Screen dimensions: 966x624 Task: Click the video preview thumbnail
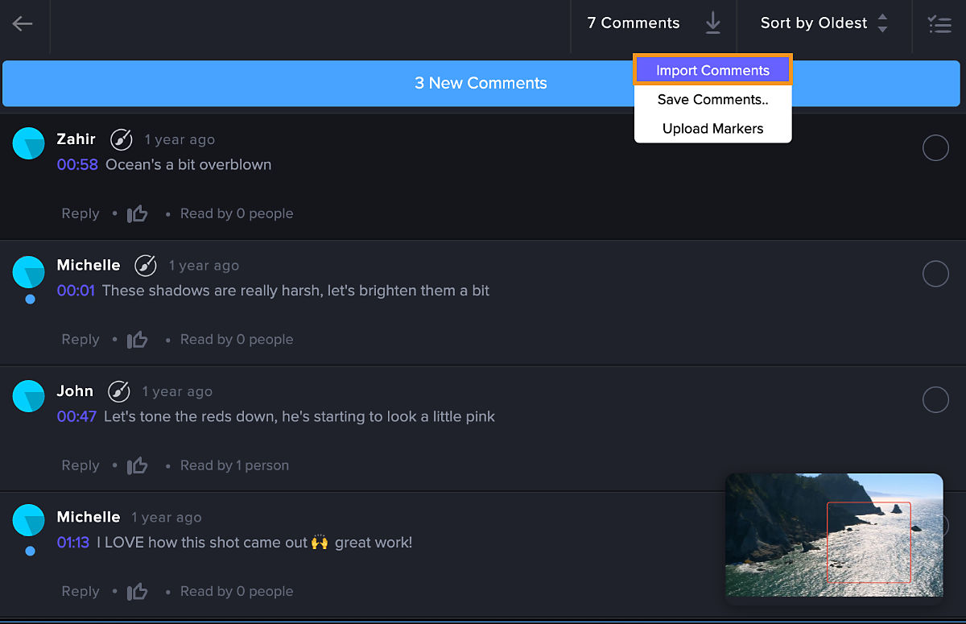click(x=834, y=535)
